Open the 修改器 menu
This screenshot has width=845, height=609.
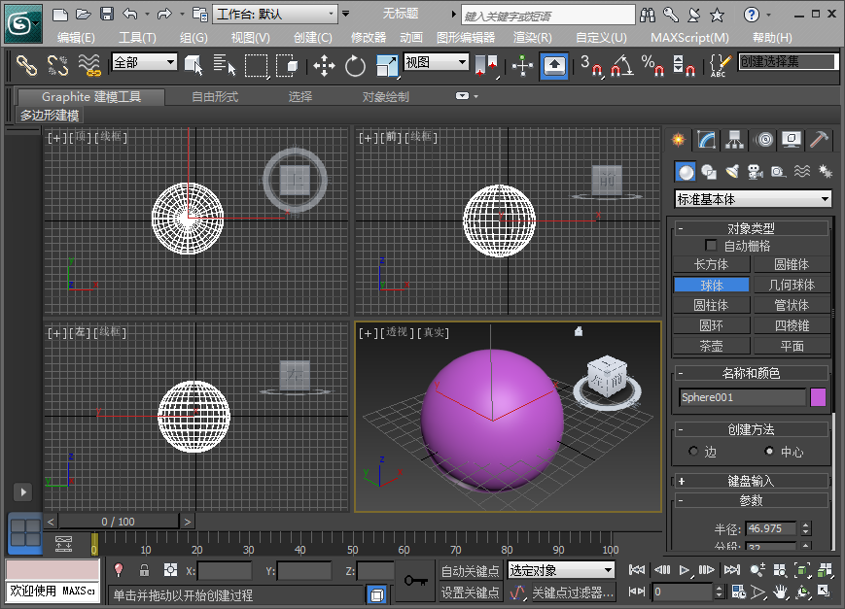(369, 38)
